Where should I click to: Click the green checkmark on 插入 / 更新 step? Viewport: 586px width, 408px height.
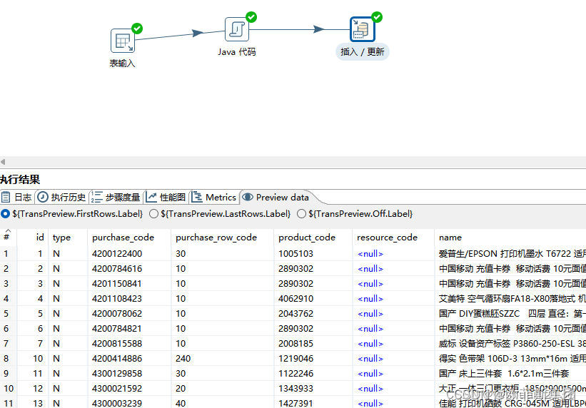coord(377,17)
